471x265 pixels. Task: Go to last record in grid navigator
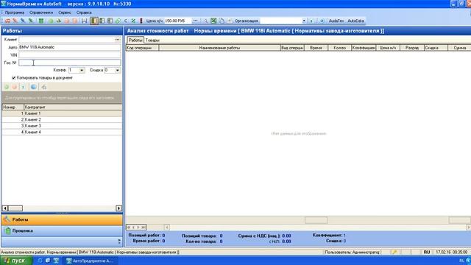point(144,227)
